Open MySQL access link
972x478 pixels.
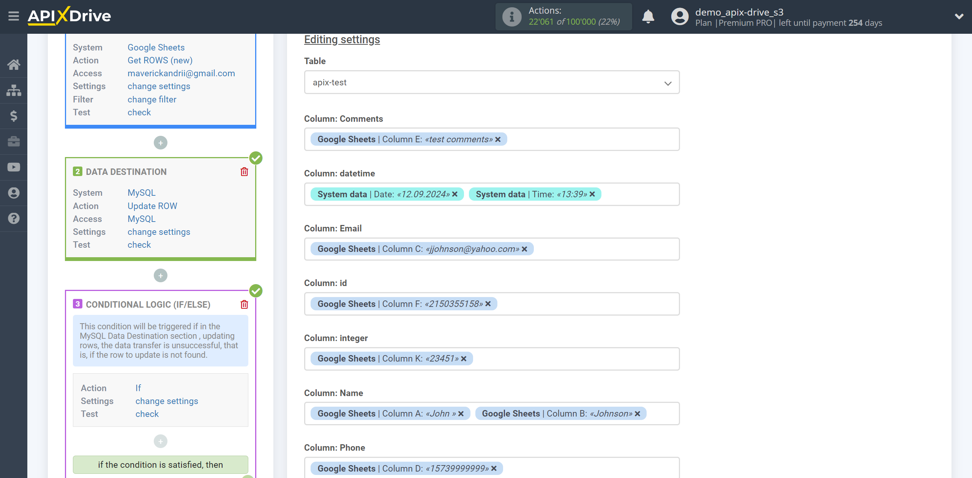pos(141,219)
